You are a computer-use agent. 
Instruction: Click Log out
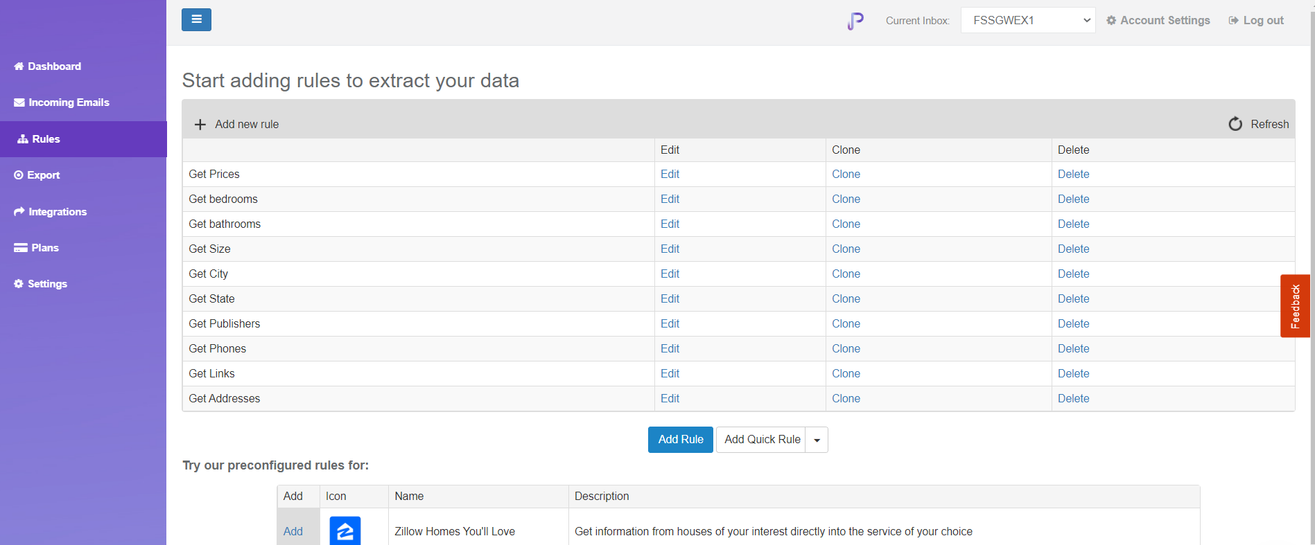(1256, 20)
